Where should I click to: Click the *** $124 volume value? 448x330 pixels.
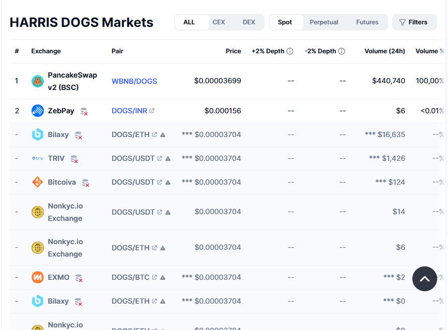point(390,182)
